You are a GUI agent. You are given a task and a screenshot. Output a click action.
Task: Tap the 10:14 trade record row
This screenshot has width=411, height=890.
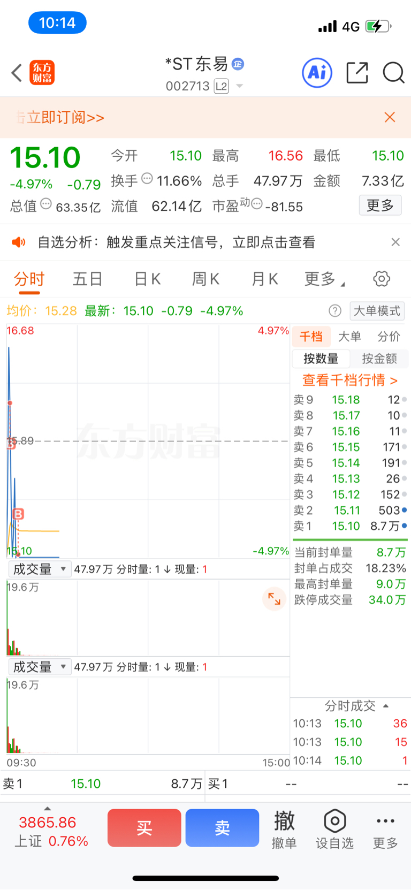coord(350,760)
